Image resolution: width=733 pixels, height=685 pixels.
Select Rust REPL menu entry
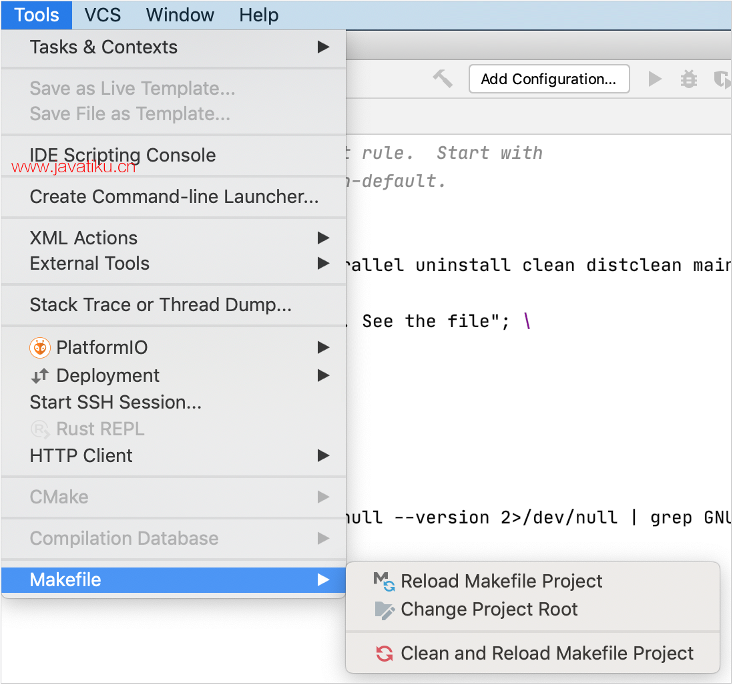(174, 429)
